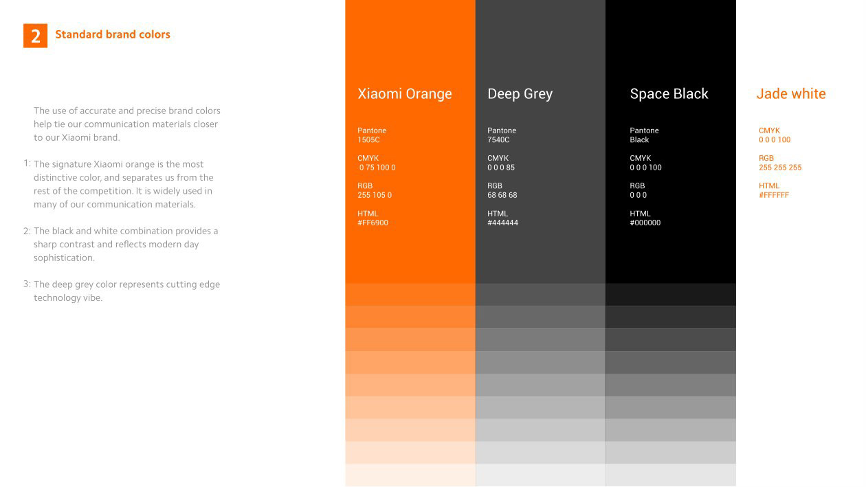
Task: Click the 'Deep Grey' column title
Action: [520, 94]
